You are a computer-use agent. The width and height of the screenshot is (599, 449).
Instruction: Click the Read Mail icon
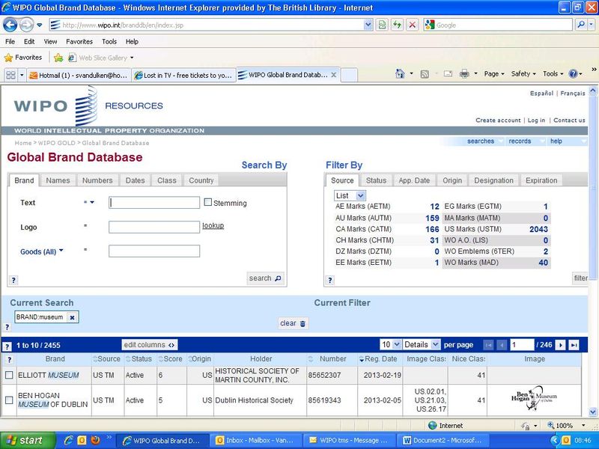pyautogui.click(x=448, y=74)
